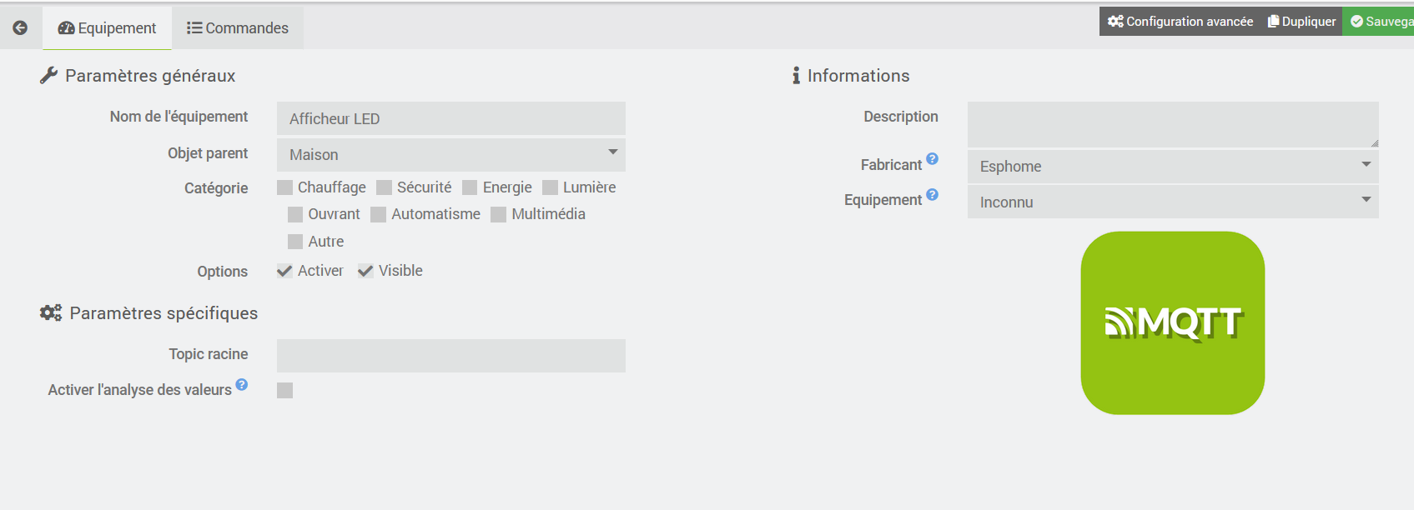
Task: Enable the Chauffage category checkbox
Action: click(285, 187)
